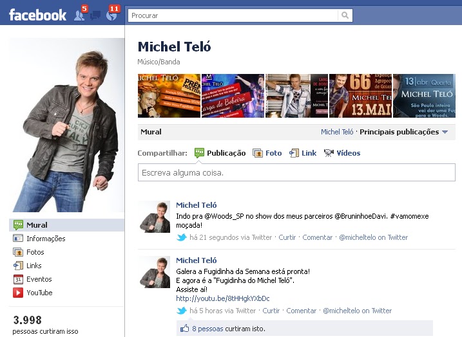Screen dimensions: 462x337
Task: Click the Michel Teló page title
Action: 175,47
